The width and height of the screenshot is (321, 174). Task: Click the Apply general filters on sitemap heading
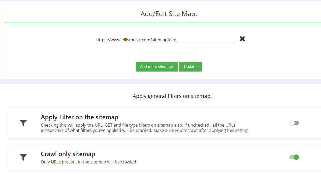coord(172,96)
